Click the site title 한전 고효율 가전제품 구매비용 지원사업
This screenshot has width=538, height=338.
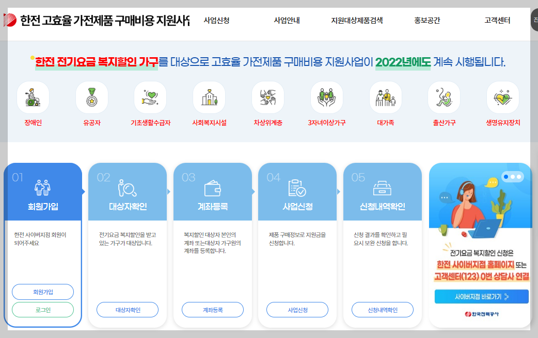tap(105, 21)
